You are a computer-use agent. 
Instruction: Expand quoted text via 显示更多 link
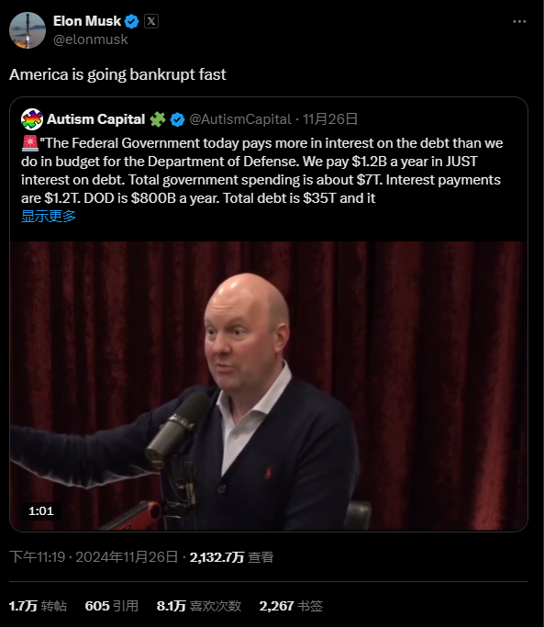coord(49,217)
